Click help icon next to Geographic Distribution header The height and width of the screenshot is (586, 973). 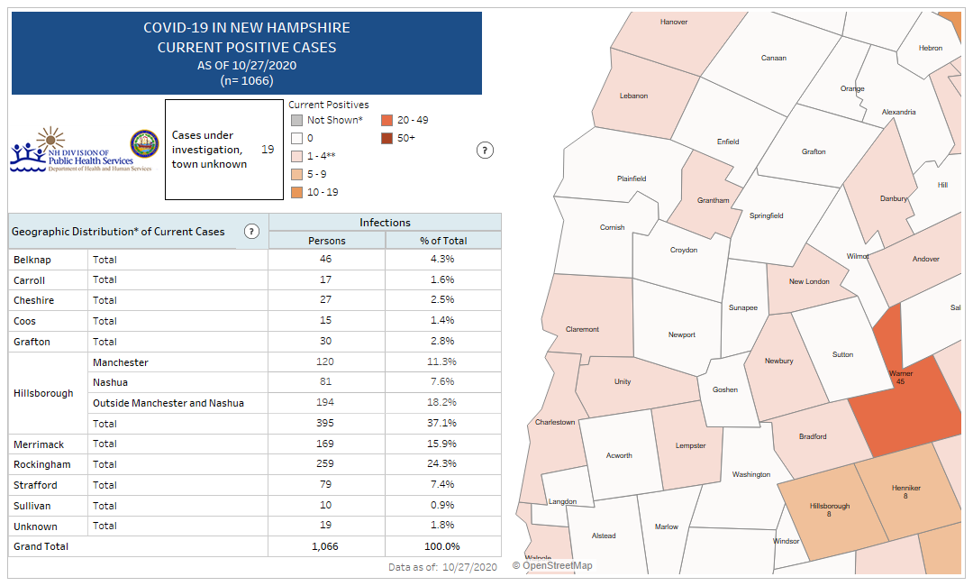pos(251,232)
